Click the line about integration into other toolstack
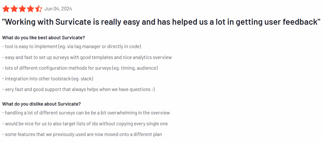Viewport: 323px width, 142px height. pyautogui.click(x=48, y=79)
